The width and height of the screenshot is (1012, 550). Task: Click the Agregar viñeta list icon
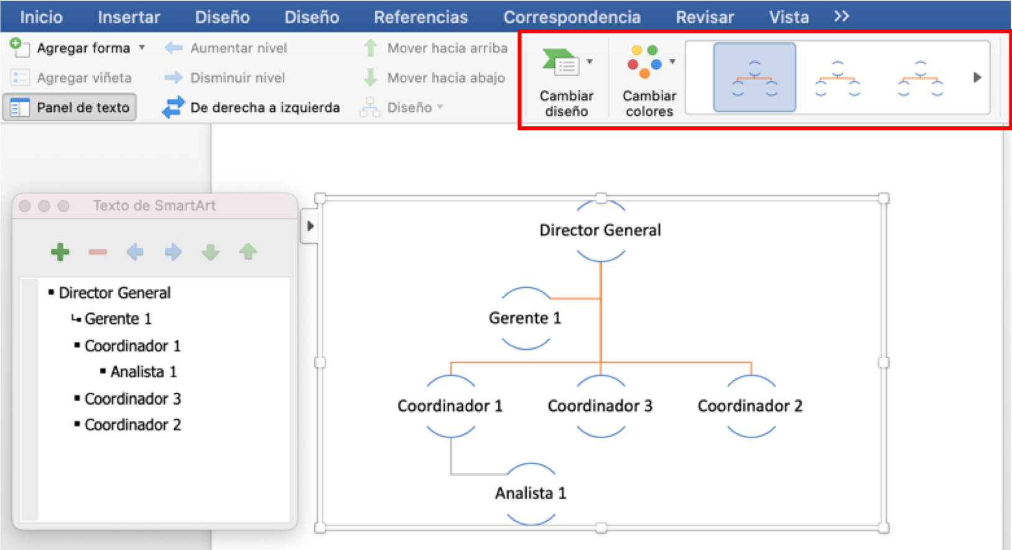click(20, 78)
